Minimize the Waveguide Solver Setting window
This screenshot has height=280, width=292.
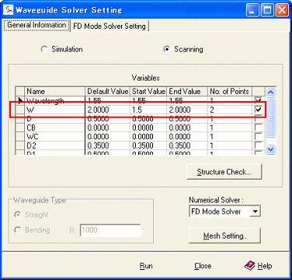[x=252, y=10]
